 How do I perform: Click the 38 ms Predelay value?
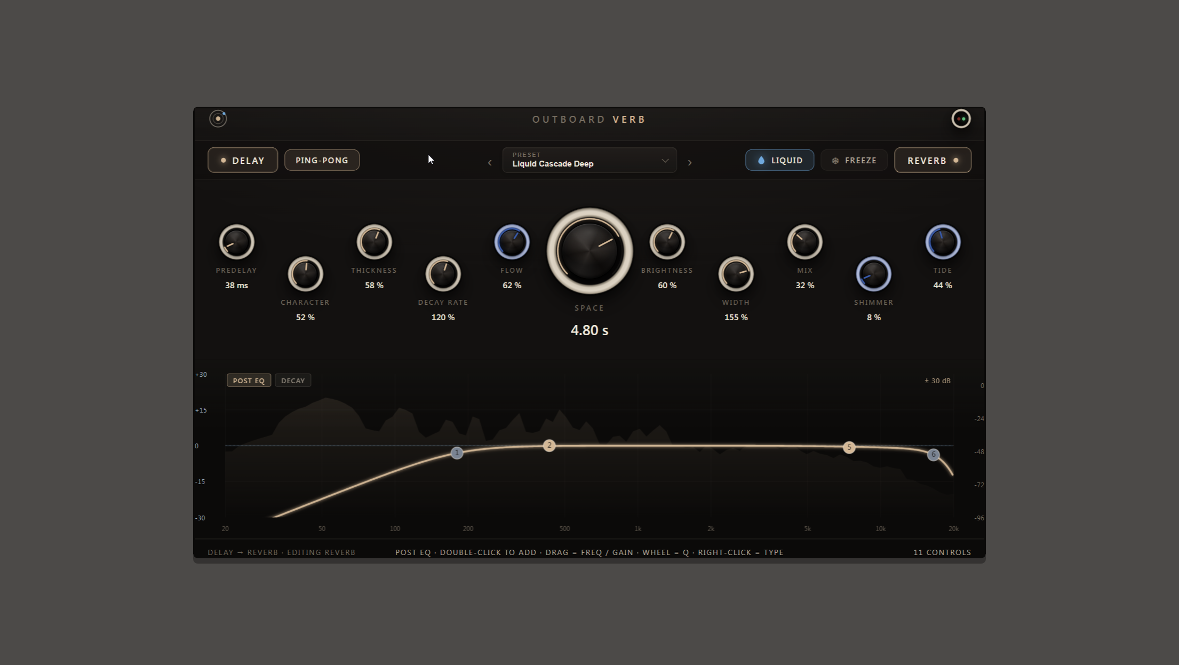click(x=236, y=286)
